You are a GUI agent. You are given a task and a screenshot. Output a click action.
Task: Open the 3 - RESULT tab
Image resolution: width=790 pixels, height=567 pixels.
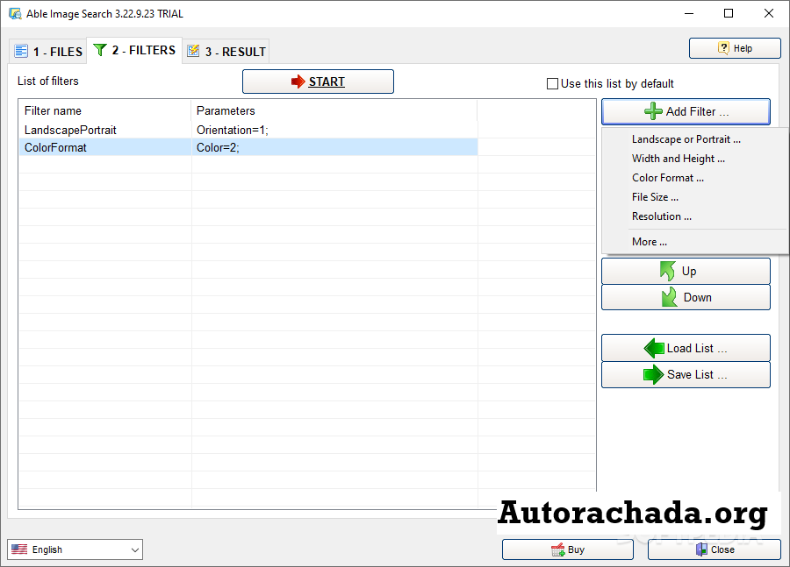pyautogui.click(x=226, y=52)
